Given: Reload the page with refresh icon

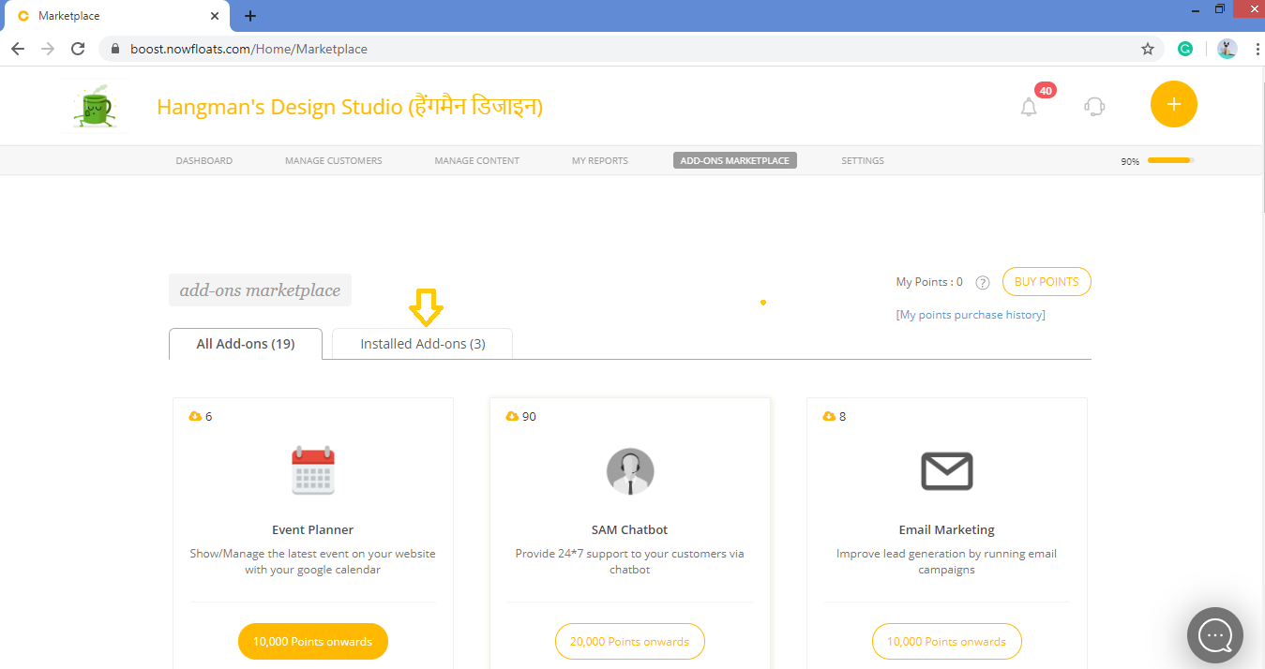Looking at the screenshot, I should [78, 49].
